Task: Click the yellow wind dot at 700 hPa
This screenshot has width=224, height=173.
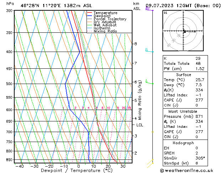Action: (153, 132)
